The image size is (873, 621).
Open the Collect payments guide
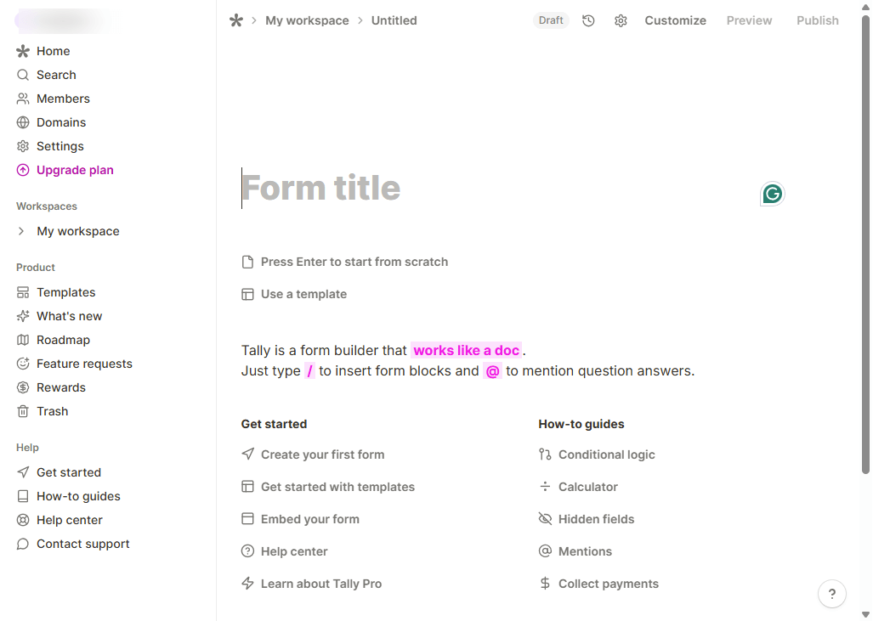[x=608, y=584]
